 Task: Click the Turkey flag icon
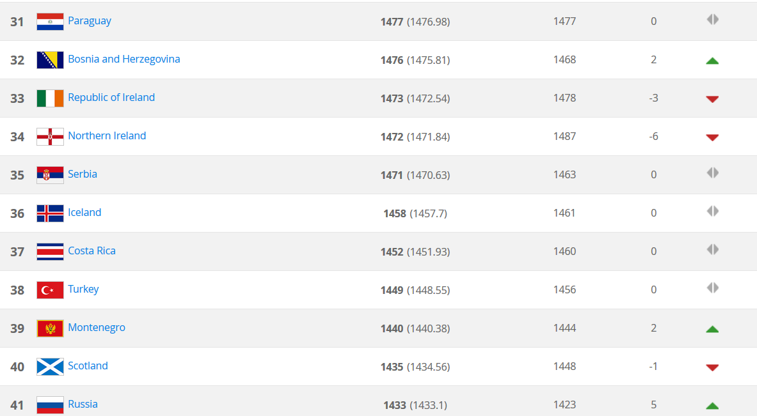coord(50,290)
